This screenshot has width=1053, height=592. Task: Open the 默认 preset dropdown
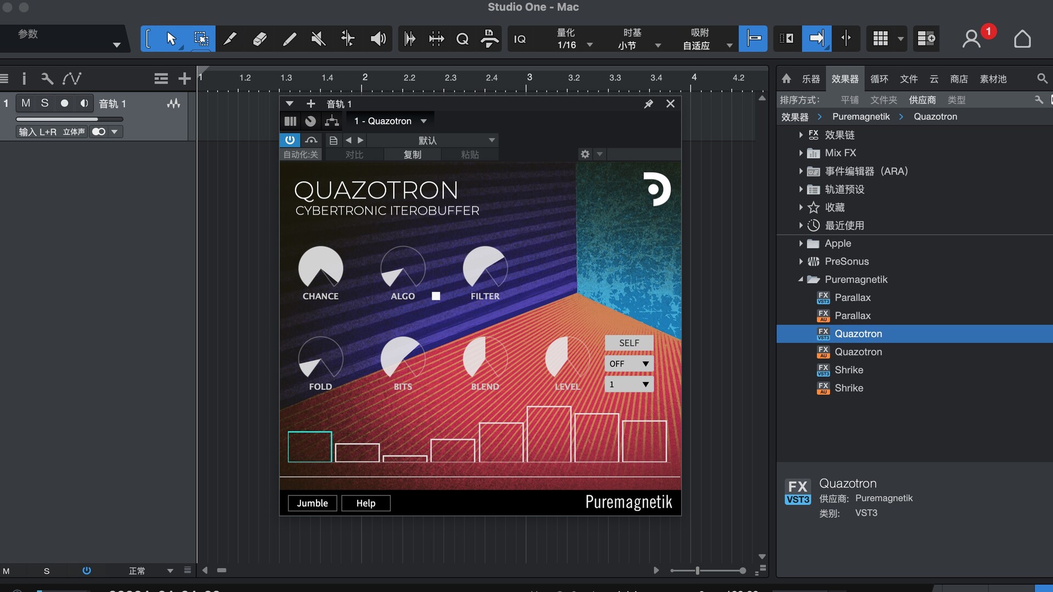coord(433,140)
